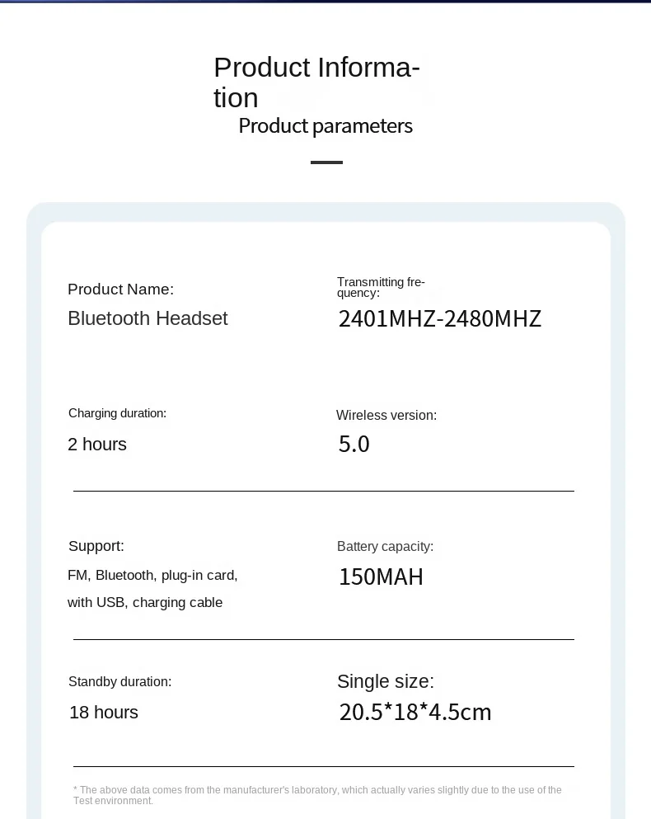Click the Product Name label
Viewport: 651px width, 819px height.
120,289
